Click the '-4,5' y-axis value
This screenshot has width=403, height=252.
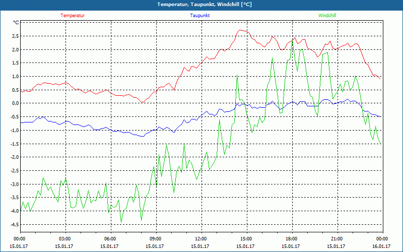15,224
